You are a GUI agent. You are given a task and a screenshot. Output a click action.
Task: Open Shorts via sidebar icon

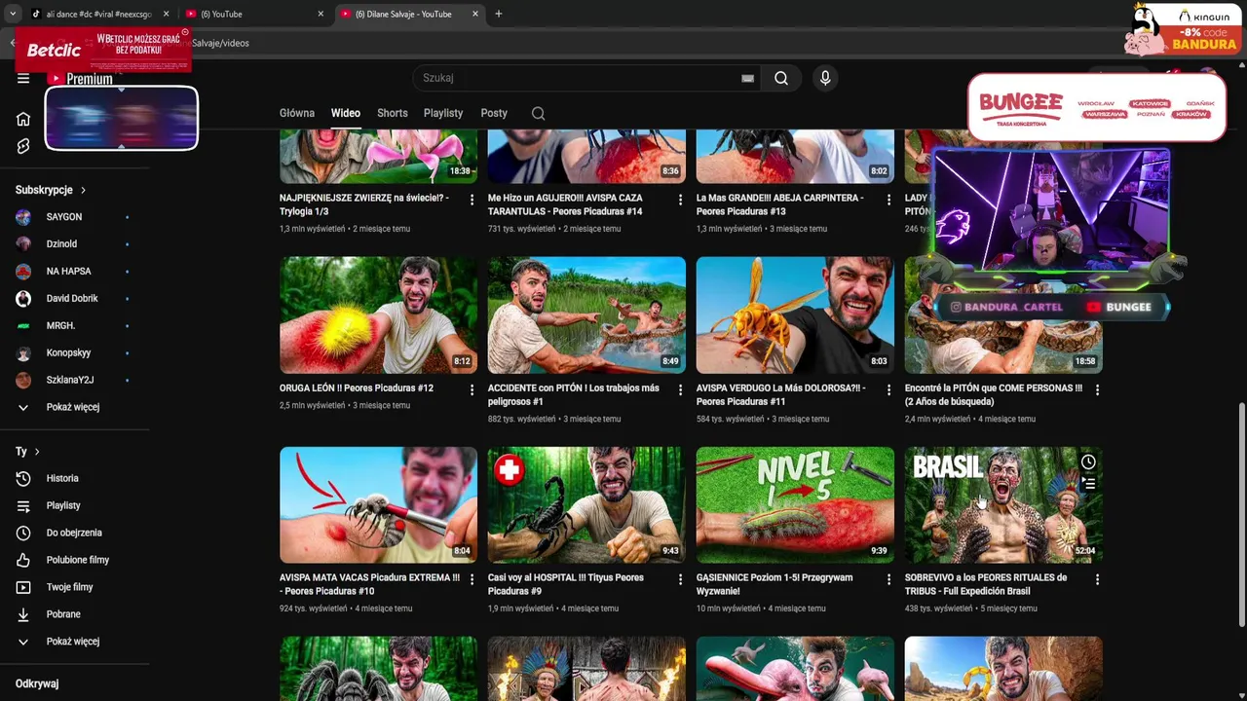pos(23,146)
